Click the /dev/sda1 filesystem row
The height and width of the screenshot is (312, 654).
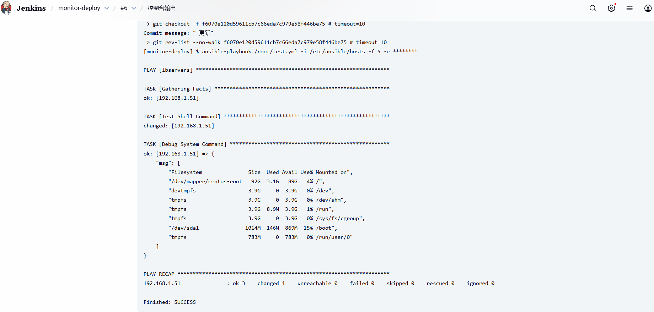coord(252,228)
